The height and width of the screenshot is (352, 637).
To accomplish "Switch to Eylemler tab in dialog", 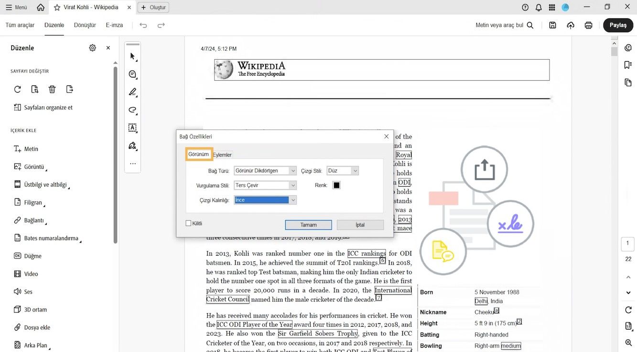I will (222, 155).
